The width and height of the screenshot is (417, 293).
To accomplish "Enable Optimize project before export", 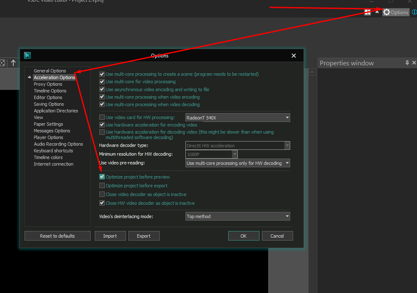I will [x=102, y=185].
